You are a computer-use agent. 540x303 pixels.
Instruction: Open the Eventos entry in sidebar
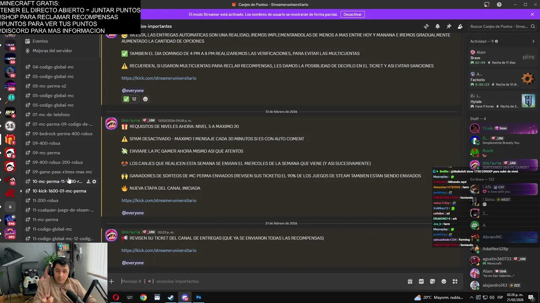(61, 41)
